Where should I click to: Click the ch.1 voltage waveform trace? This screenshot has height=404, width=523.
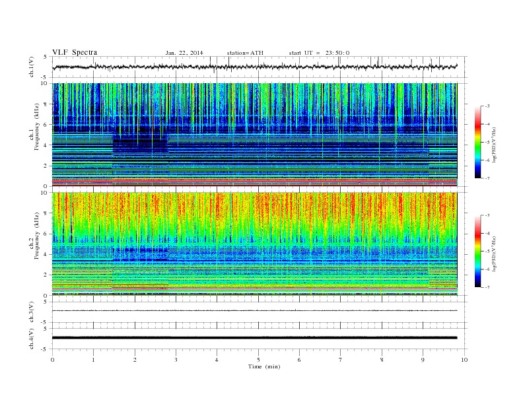[x=254, y=67]
